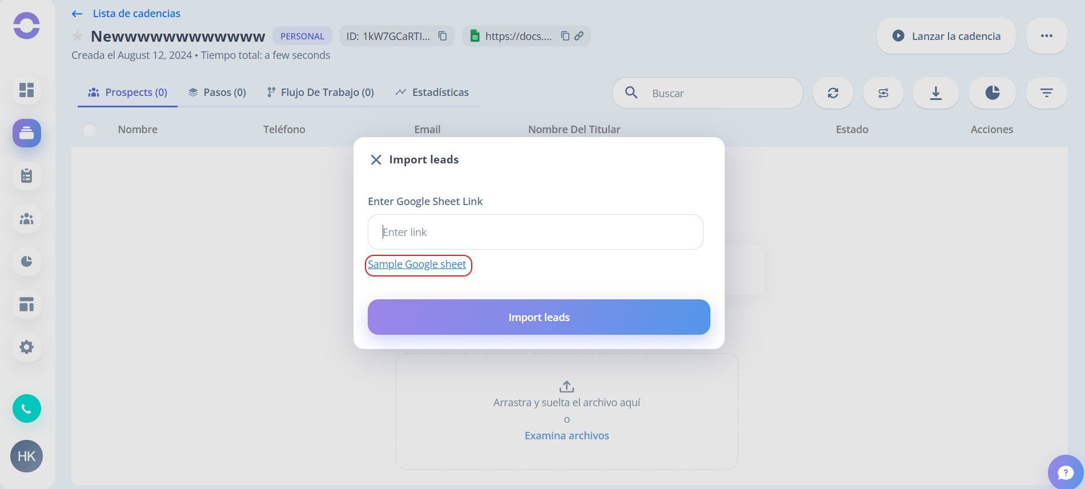Click Lanzar la cadencia button

tap(946, 36)
